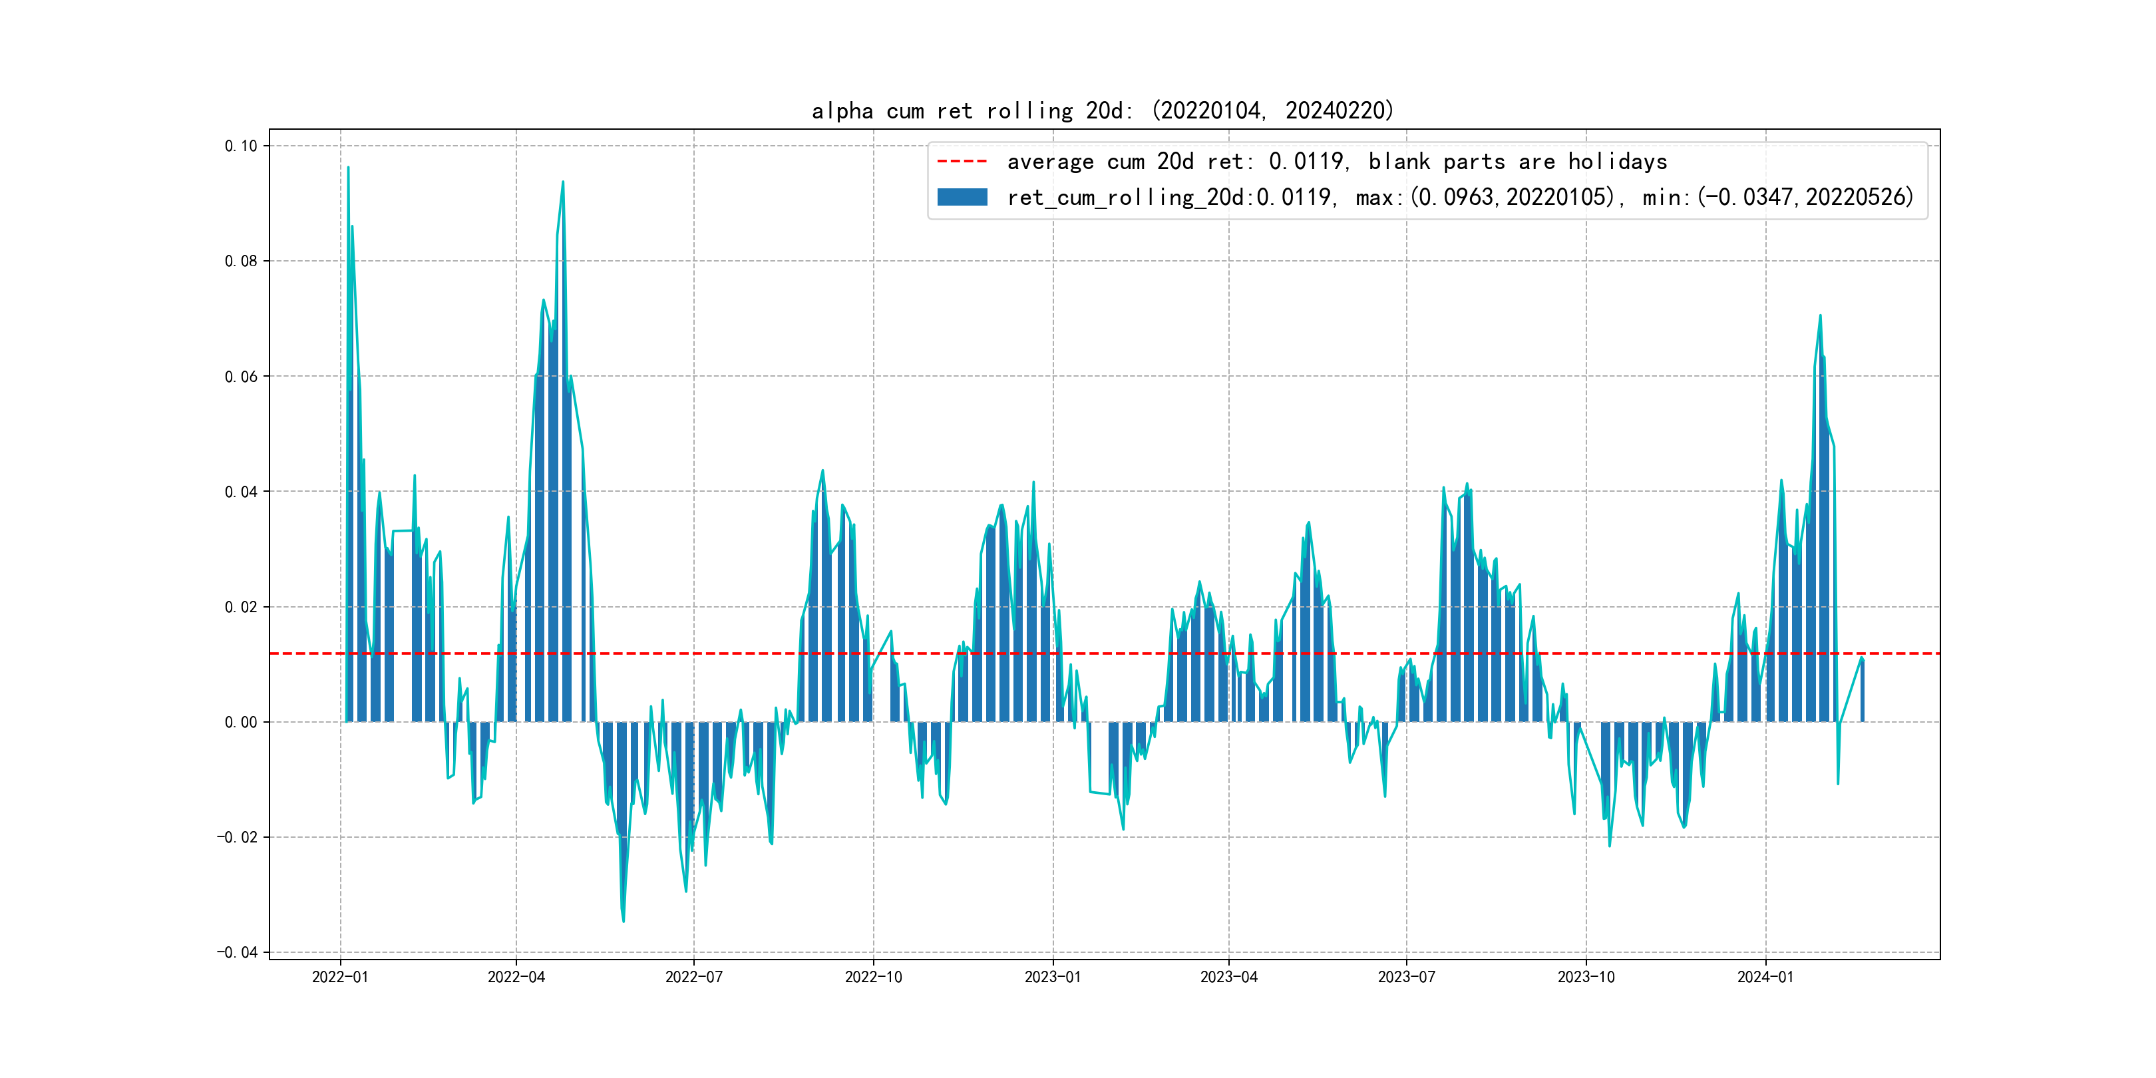Click the 0.10 y-axis tick label
This screenshot has height=1078, width=2156.
[241, 146]
